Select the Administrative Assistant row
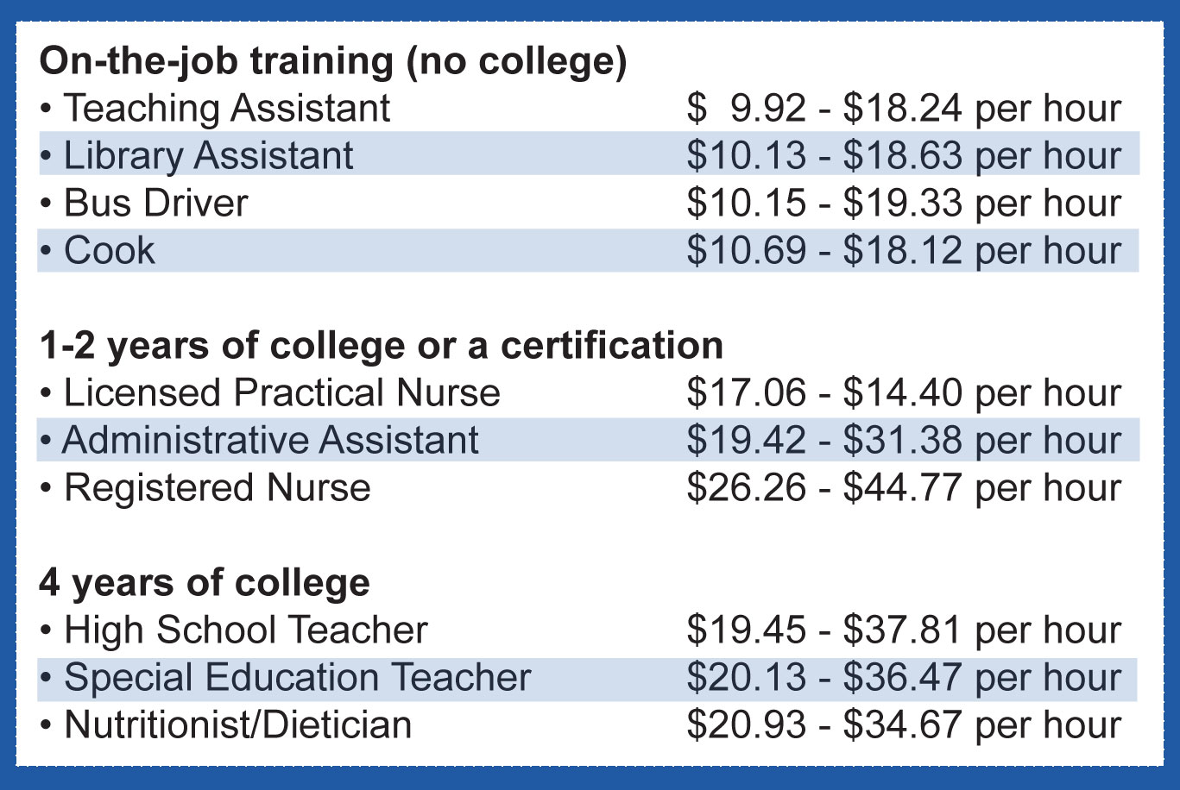This screenshot has height=790, width=1180. tap(588, 440)
